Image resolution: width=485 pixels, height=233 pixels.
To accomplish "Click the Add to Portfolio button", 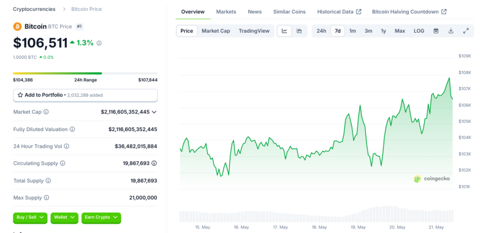I will pyautogui.click(x=85, y=95).
